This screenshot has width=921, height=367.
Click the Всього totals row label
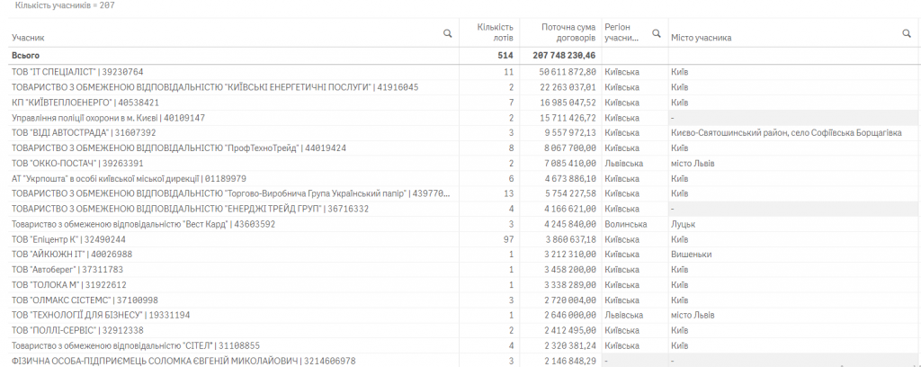26,56
